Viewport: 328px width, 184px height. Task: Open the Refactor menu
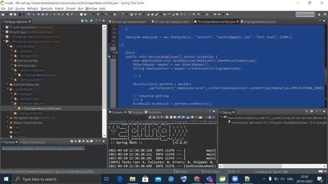tap(32, 9)
